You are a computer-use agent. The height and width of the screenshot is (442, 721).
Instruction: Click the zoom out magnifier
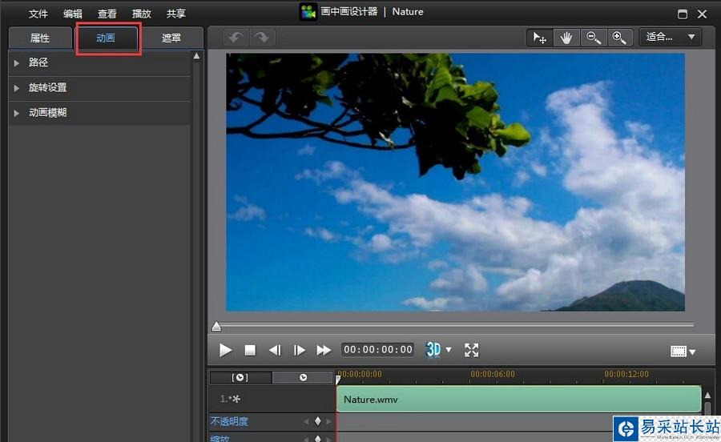pos(593,38)
